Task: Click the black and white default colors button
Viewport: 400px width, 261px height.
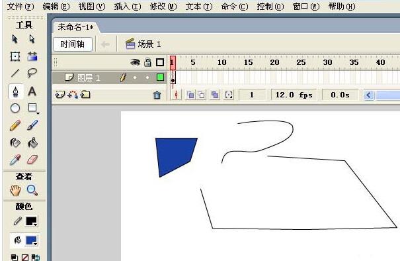Action: point(15,258)
